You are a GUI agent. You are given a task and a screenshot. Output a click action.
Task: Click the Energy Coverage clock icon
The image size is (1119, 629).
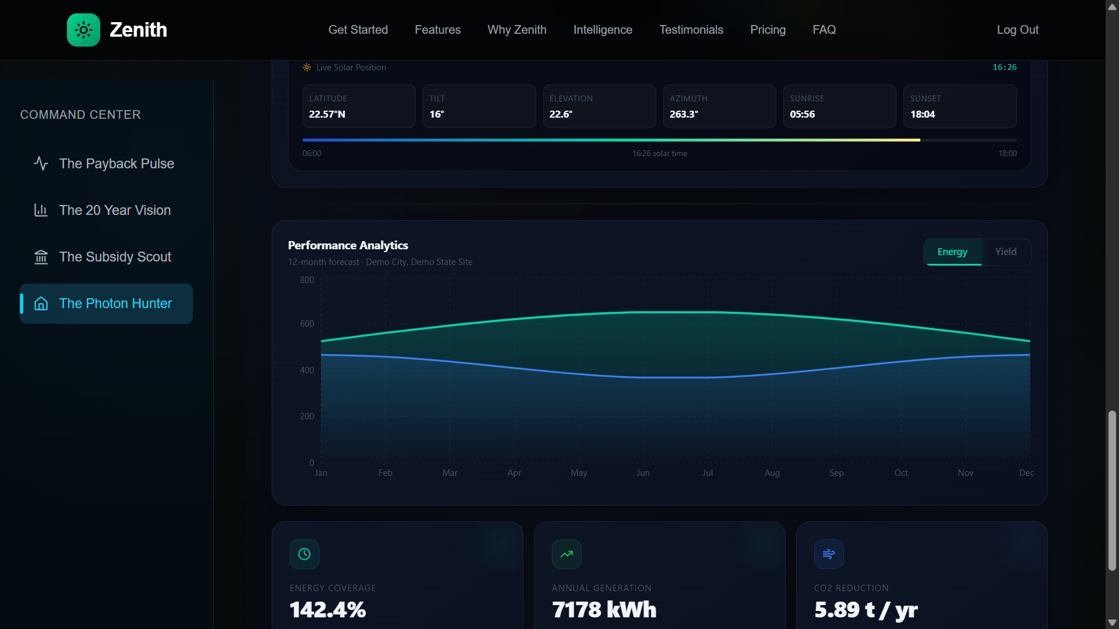click(304, 554)
